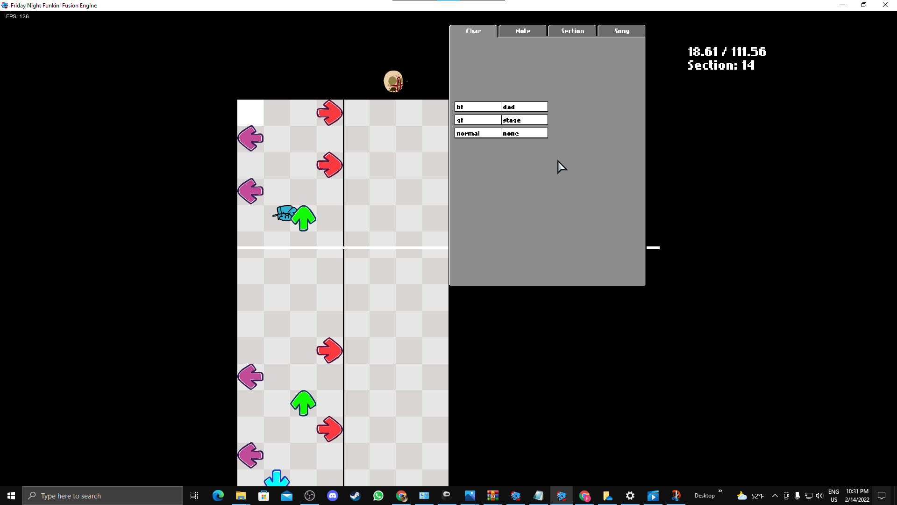This screenshot has height=505, width=897.
Task: Switch to the Note tab
Action: tap(522, 31)
